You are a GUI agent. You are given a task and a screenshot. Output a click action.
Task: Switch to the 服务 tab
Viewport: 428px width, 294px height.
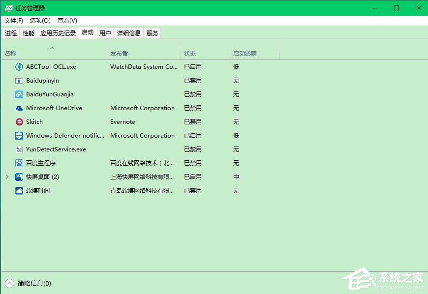(152, 33)
